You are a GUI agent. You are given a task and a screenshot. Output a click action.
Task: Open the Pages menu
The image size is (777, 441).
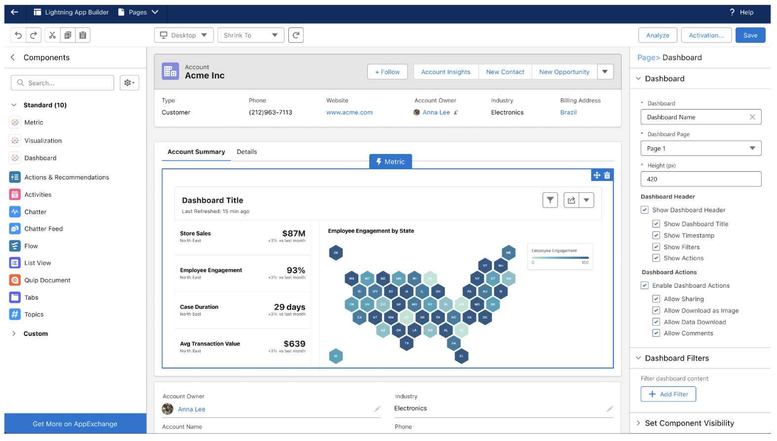138,12
